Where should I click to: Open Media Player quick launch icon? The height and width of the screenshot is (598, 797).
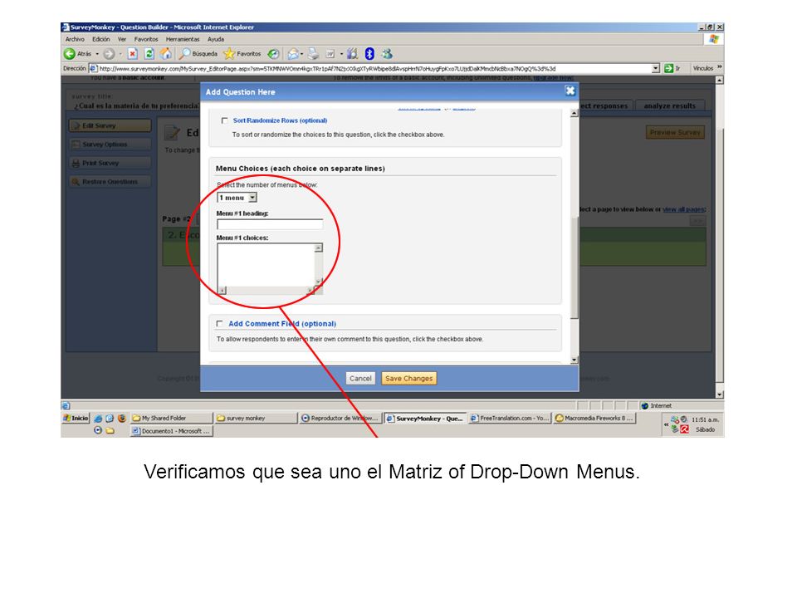tap(98, 430)
